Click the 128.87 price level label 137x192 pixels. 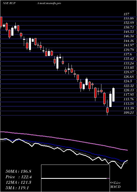point(129,72)
